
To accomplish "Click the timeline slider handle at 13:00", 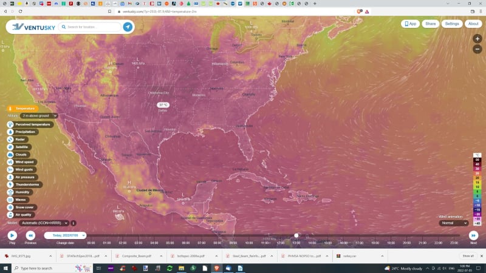I will (x=296, y=235).
